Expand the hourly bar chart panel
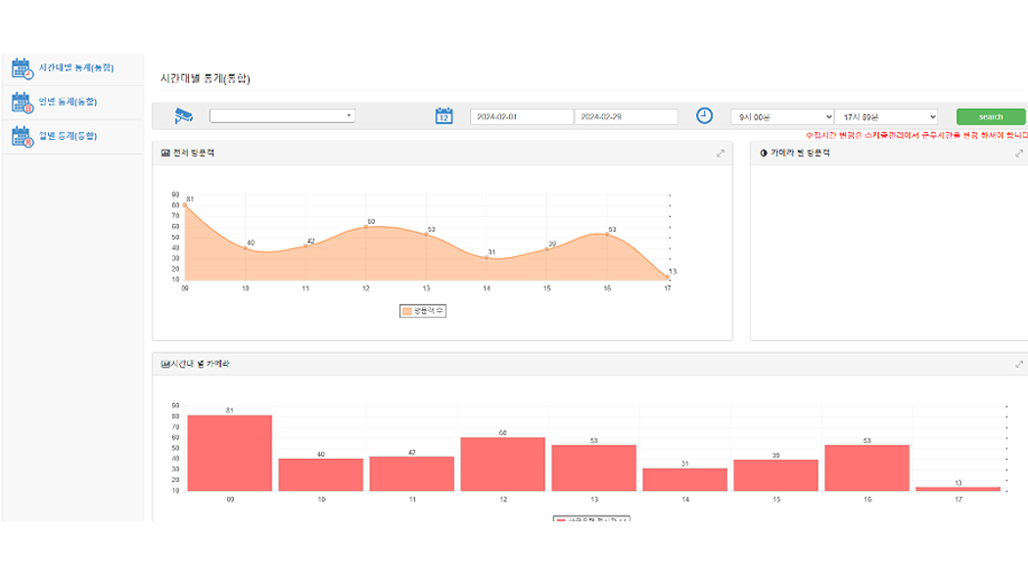Image resolution: width=1028 pixels, height=578 pixels. 1019,364
